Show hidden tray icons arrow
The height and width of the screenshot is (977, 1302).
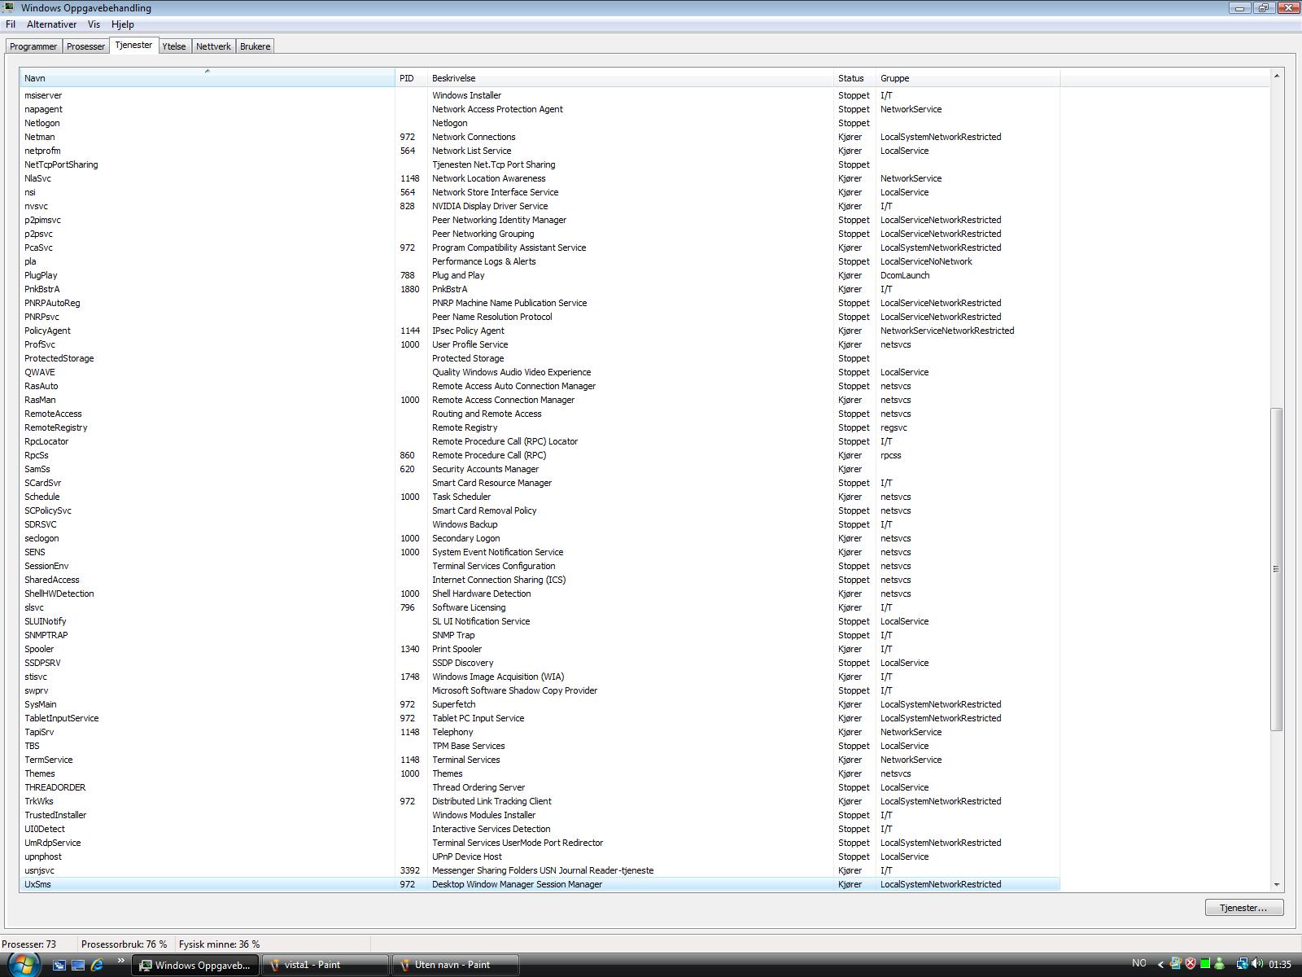pos(1161,965)
